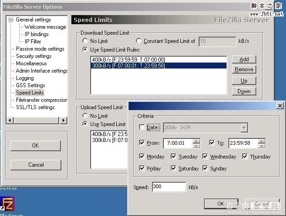Click OK in the Server Options dialog
The height and width of the screenshot is (216, 286).
tap(36, 146)
